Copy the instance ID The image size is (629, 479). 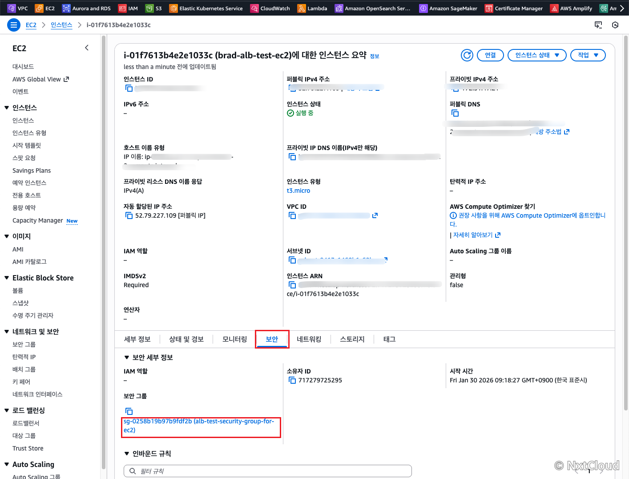pyautogui.click(x=129, y=88)
